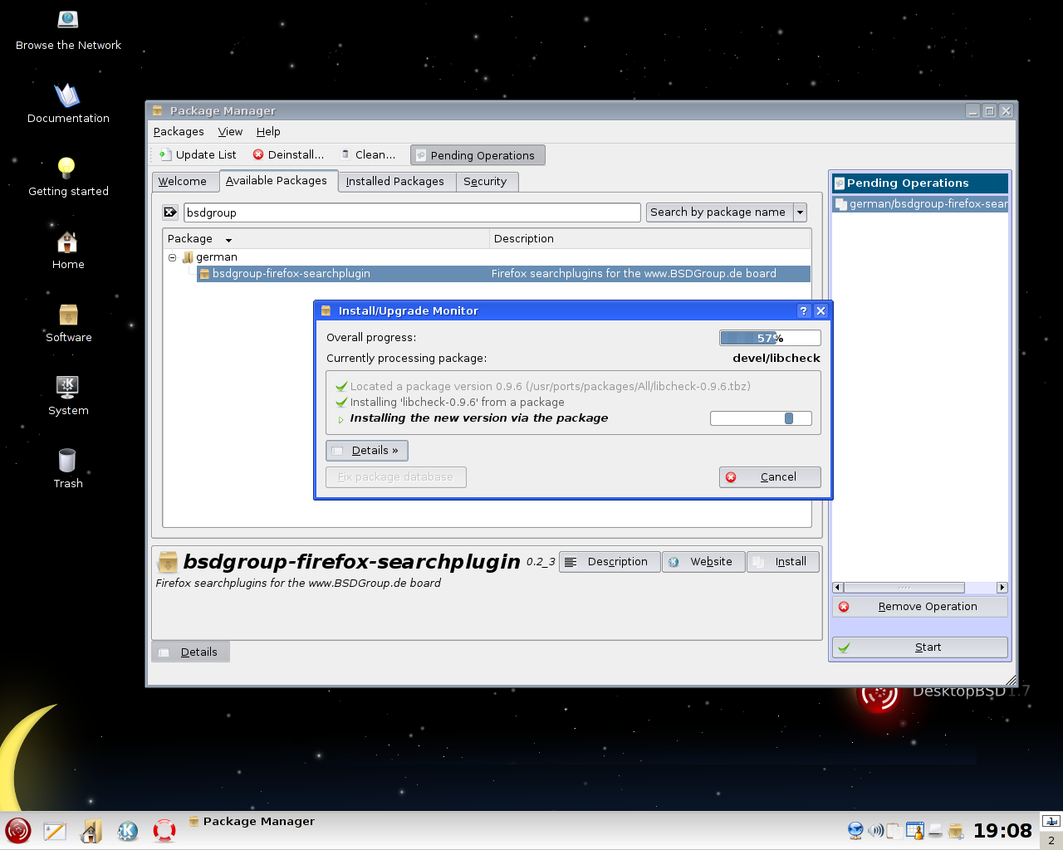Click the organizer calendar tray icon

coord(915,831)
